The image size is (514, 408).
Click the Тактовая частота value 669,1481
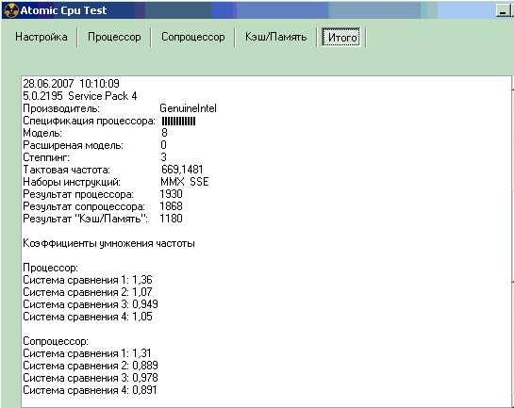(x=182, y=170)
